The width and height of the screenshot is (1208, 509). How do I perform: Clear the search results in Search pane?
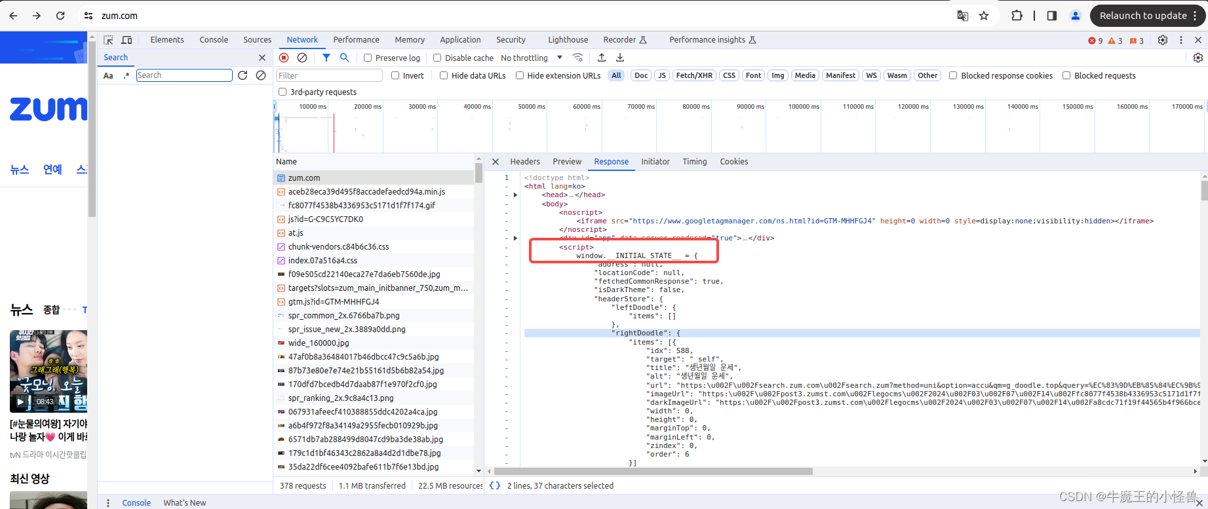click(261, 75)
